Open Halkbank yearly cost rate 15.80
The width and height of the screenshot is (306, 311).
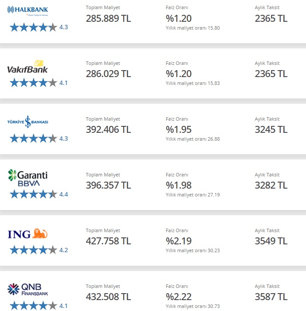pos(193,28)
